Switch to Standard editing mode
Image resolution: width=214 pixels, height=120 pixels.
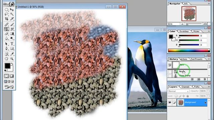(x=6, y=76)
